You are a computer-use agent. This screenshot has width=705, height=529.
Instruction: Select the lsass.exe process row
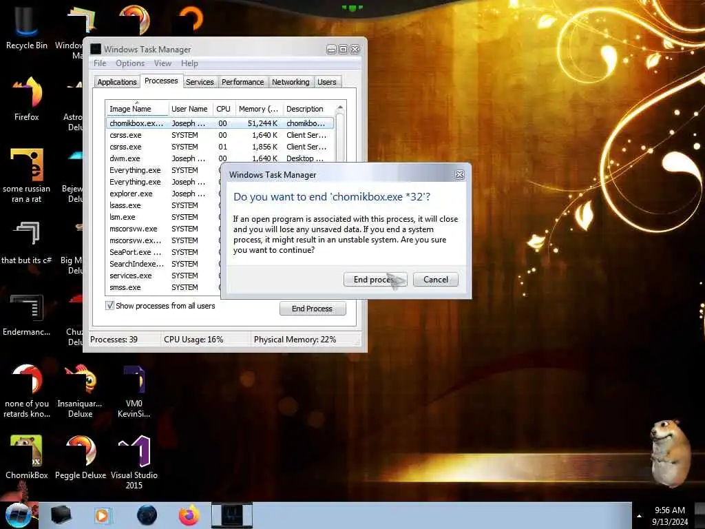point(164,205)
